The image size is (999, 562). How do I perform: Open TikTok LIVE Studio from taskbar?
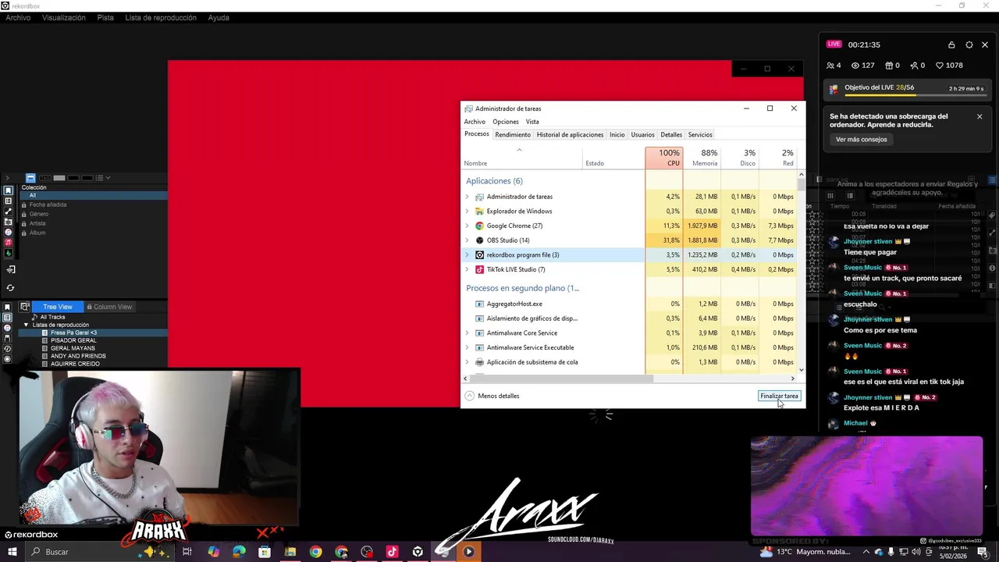point(392,552)
